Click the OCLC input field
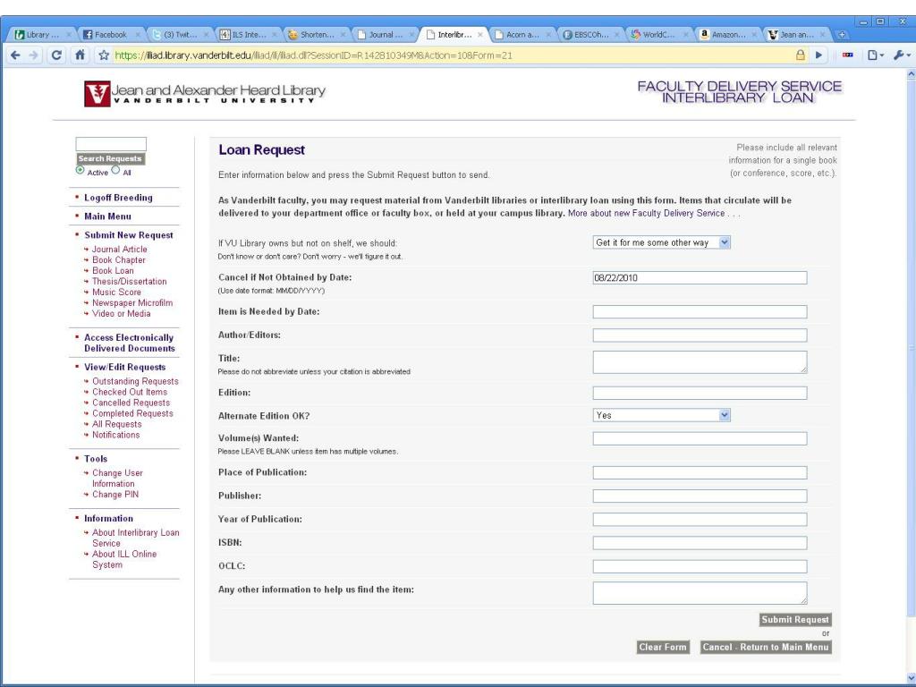Image resolution: width=916 pixels, height=687 pixels. [x=700, y=566]
